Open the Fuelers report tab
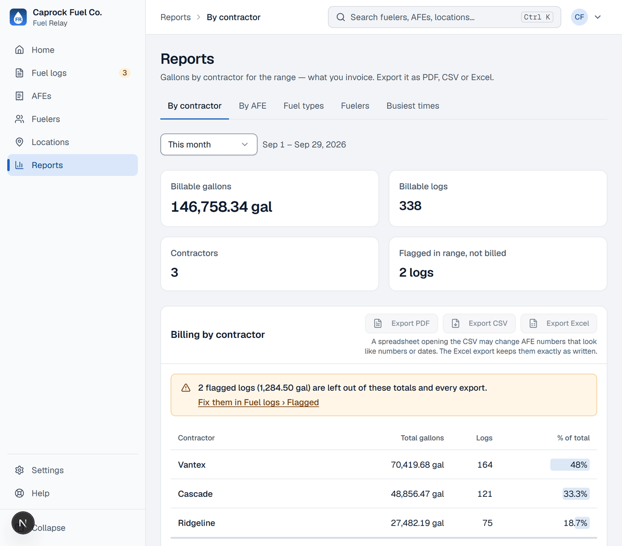 tap(355, 106)
